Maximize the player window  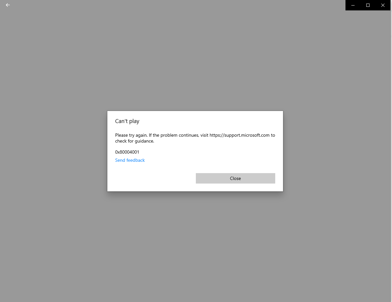click(x=368, y=5)
